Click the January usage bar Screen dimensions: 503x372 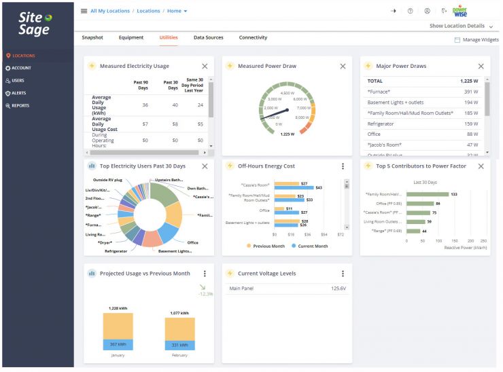click(118, 331)
